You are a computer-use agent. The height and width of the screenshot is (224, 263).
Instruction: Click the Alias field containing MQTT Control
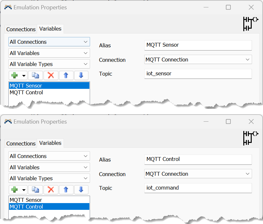point(198,159)
